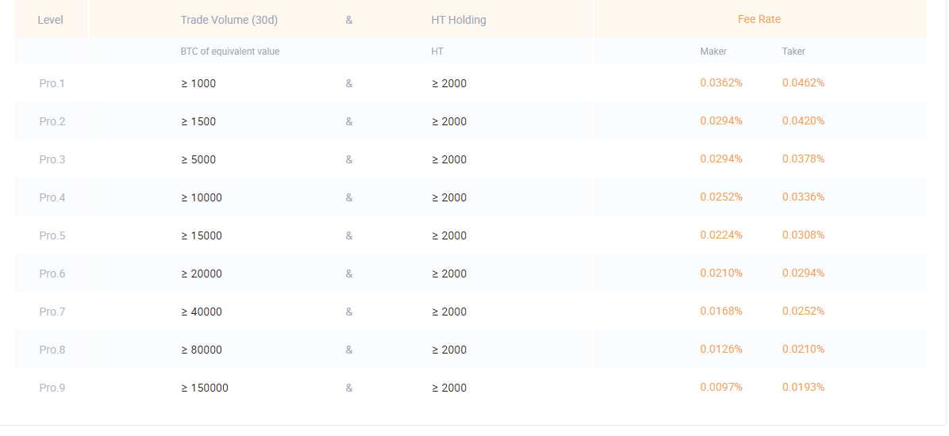Click the Pro.9 maker fee 0.0097%
Screen dimensions: 949x436
(x=721, y=388)
